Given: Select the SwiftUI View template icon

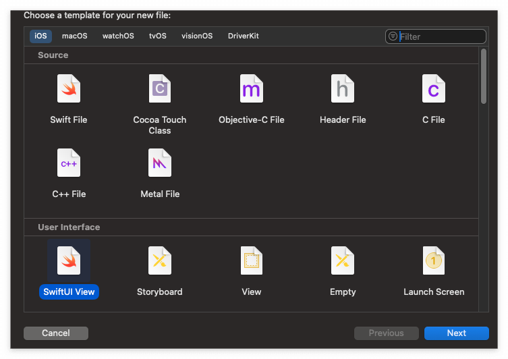Looking at the screenshot, I should [x=69, y=260].
